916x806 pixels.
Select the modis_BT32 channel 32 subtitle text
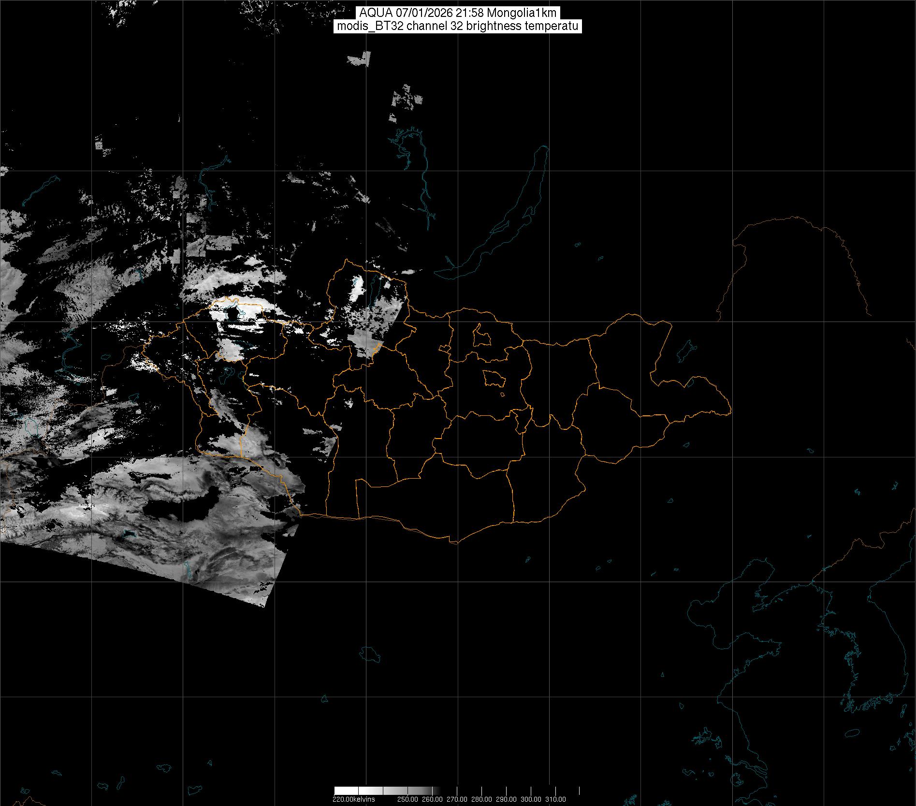458,27
